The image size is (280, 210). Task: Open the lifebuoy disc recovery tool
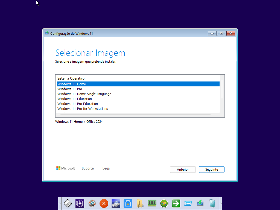click(92, 203)
